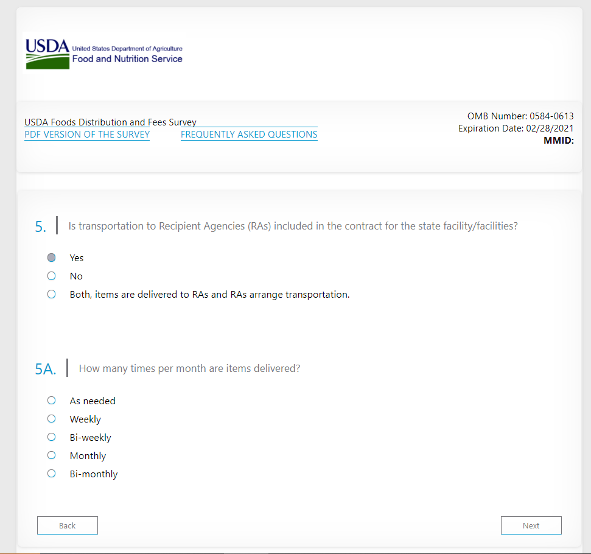This screenshot has width=591, height=554.
Task: Click the MMID label
Action: pos(559,141)
